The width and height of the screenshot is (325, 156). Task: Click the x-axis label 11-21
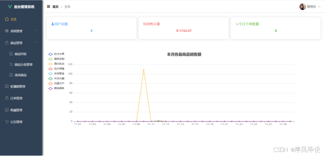coord(224,124)
